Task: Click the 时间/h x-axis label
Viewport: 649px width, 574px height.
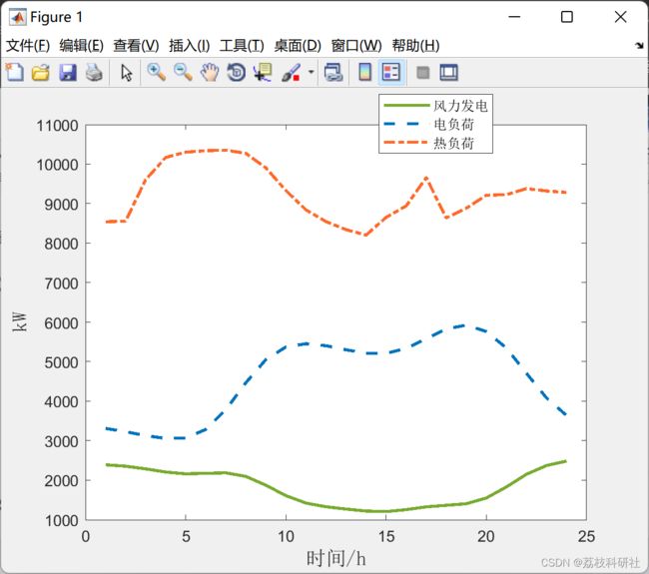Action: [335, 557]
